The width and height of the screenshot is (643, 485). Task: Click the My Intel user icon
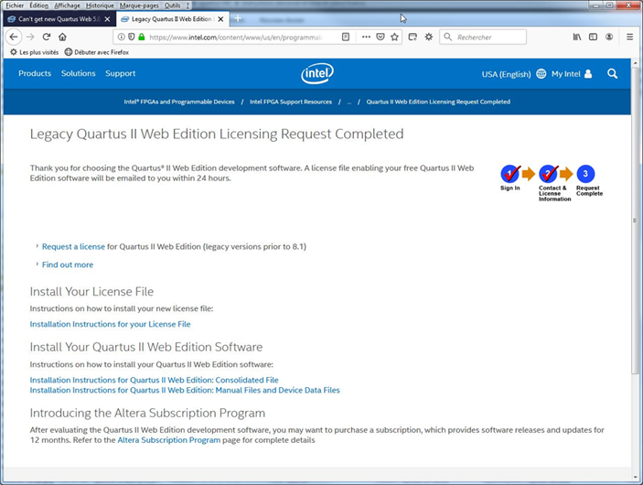(588, 74)
